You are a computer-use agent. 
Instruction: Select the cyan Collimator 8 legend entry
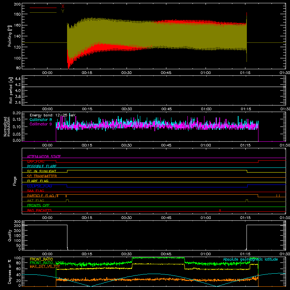(x=41, y=120)
